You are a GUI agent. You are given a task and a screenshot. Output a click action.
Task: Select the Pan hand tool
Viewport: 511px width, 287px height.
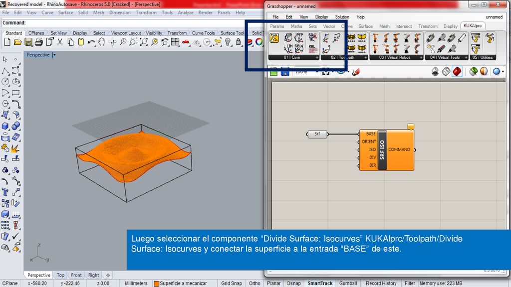(102, 42)
